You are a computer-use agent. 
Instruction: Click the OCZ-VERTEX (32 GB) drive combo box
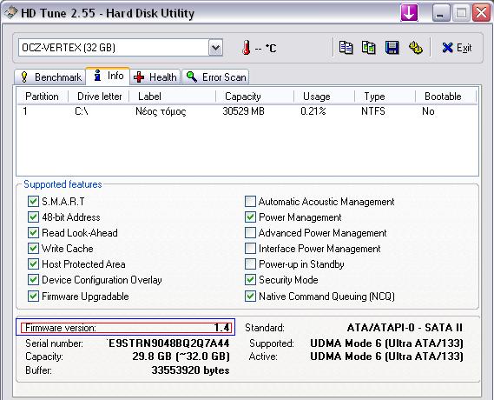pos(121,48)
